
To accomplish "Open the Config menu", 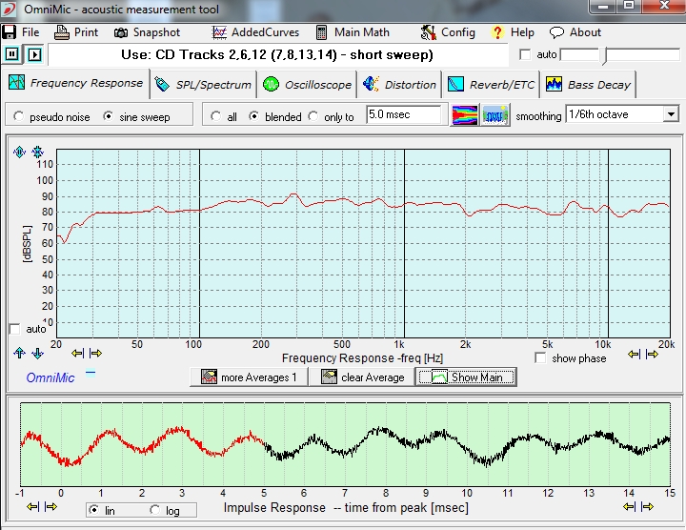I will pos(448,32).
